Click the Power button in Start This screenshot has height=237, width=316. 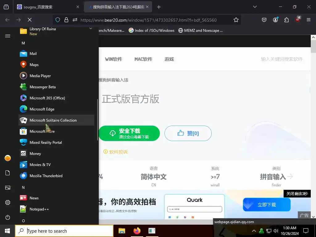(8, 217)
